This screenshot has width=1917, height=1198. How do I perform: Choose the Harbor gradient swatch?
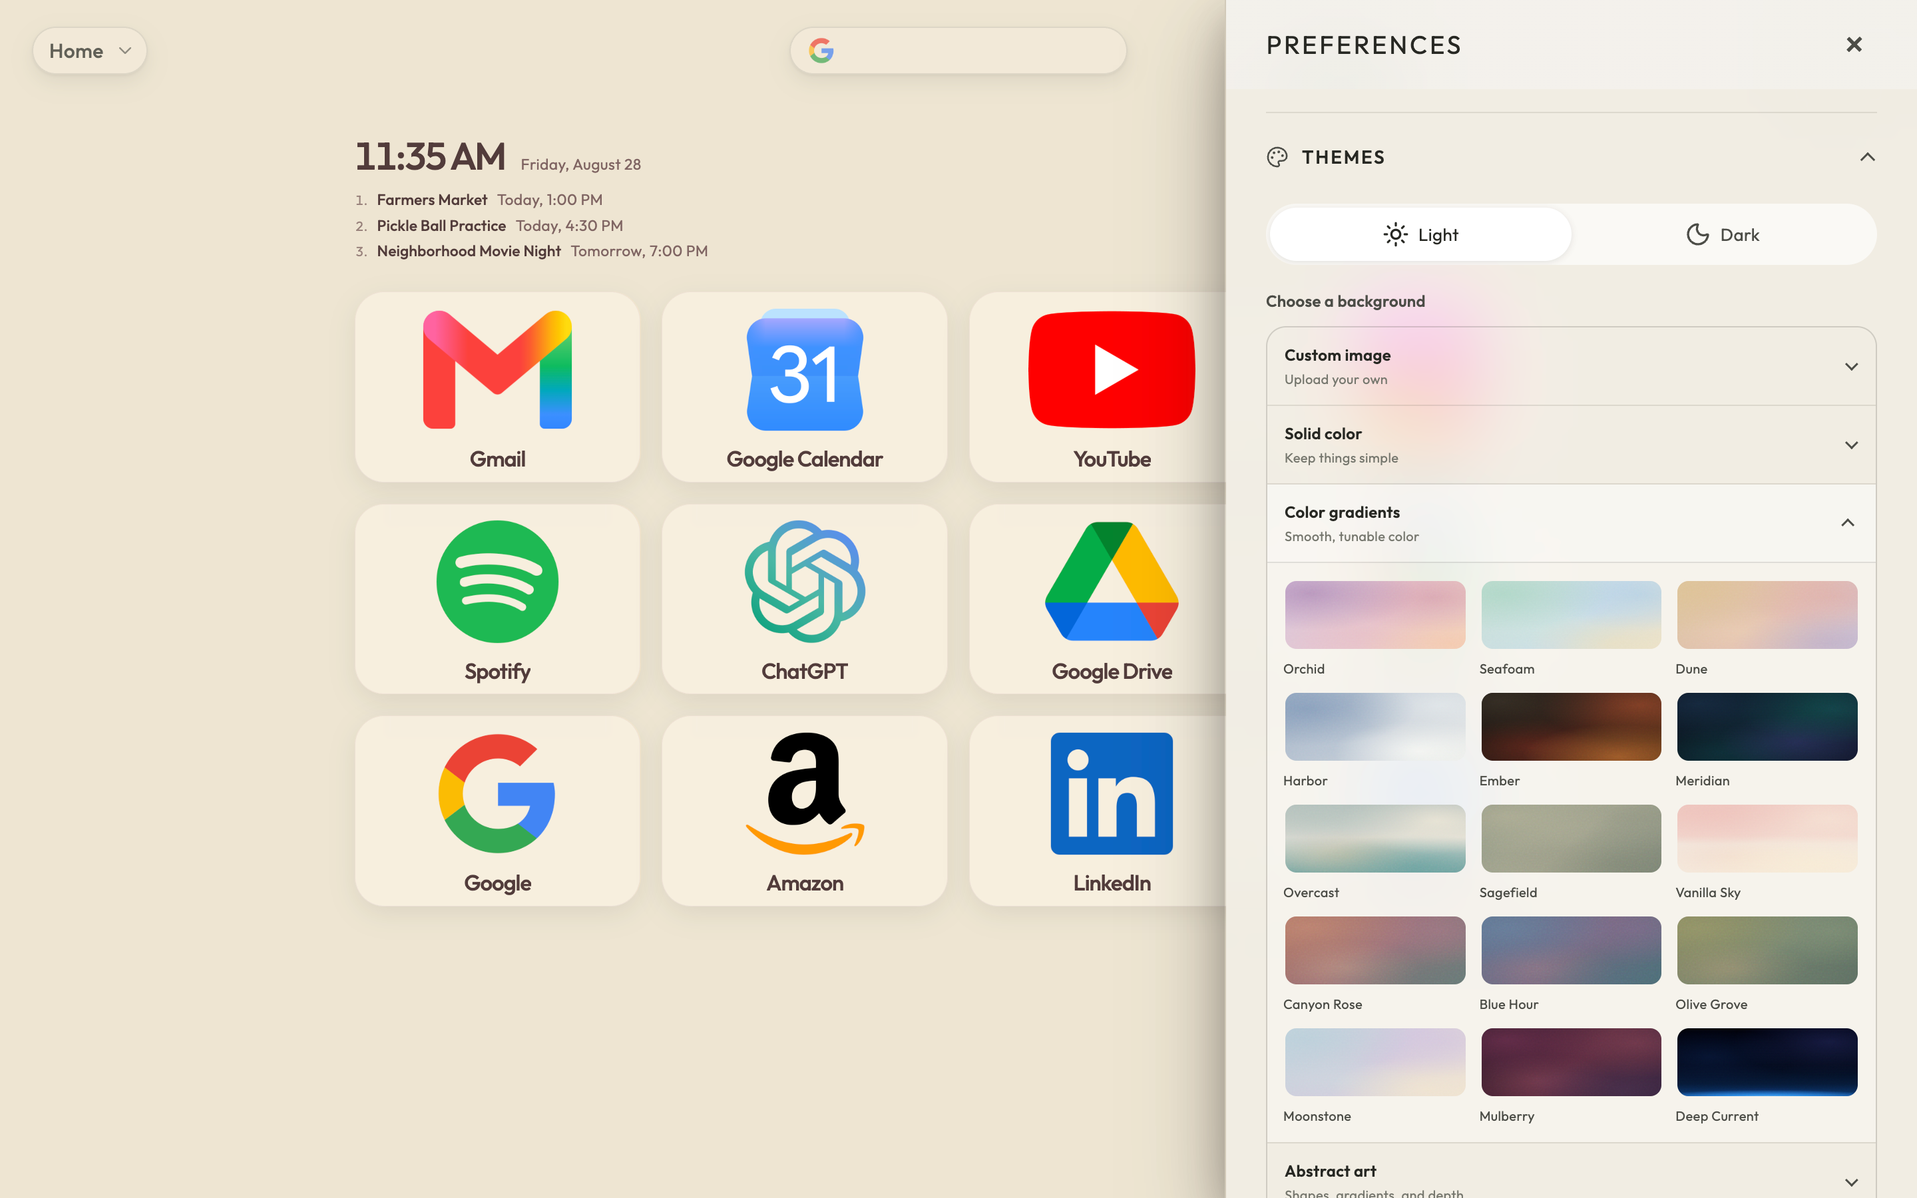pyautogui.click(x=1375, y=727)
